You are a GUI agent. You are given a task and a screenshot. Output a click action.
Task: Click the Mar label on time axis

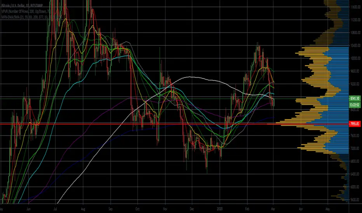tap(273, 209)
